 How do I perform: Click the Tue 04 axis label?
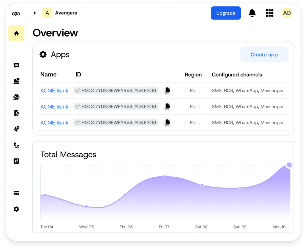[46, 227]
